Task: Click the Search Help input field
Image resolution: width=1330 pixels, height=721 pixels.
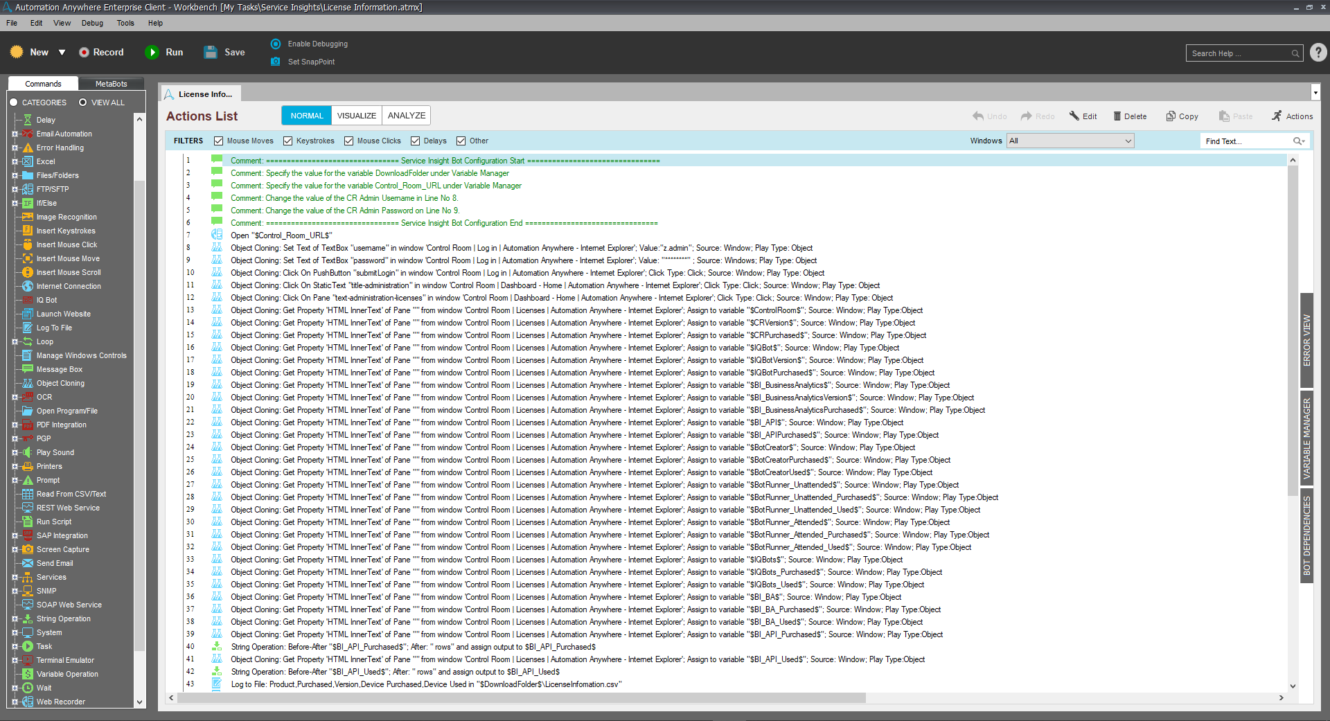Action: 1239,53
